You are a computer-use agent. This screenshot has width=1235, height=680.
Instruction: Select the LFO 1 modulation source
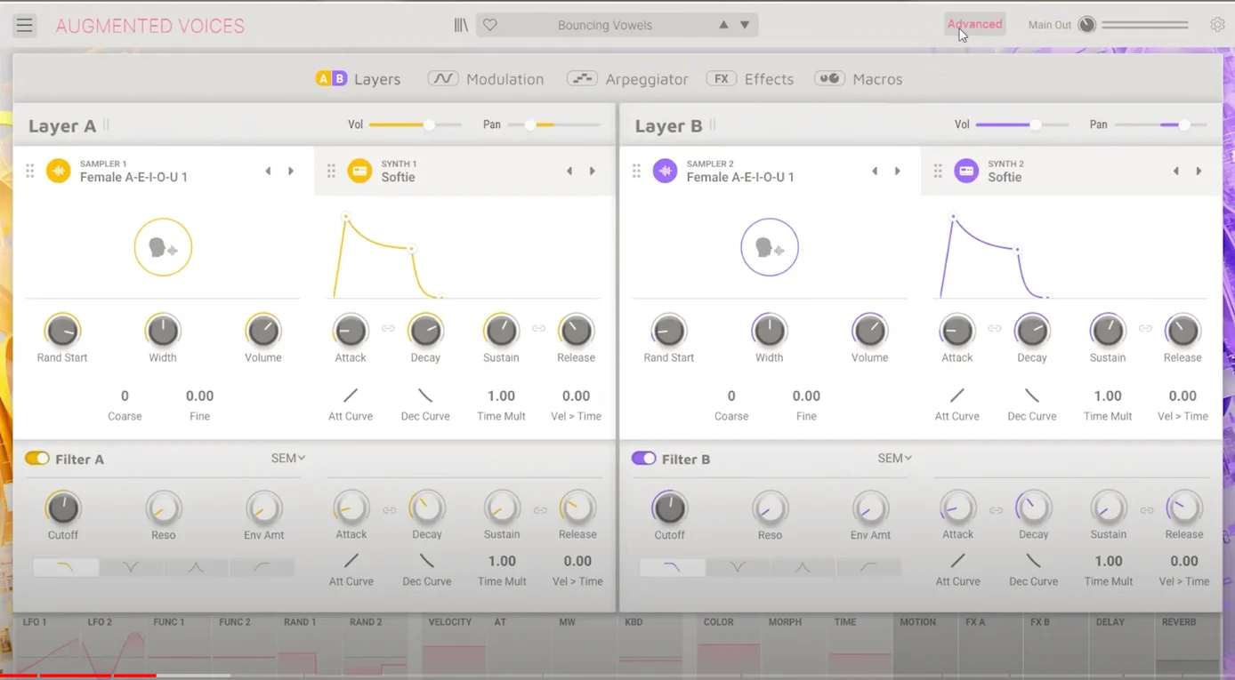(49, 645)
